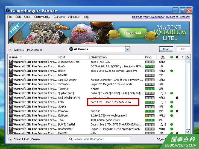Click the green dot in Fel!x row
Screen dimensions: 199x149
click(x=172, y=102)
